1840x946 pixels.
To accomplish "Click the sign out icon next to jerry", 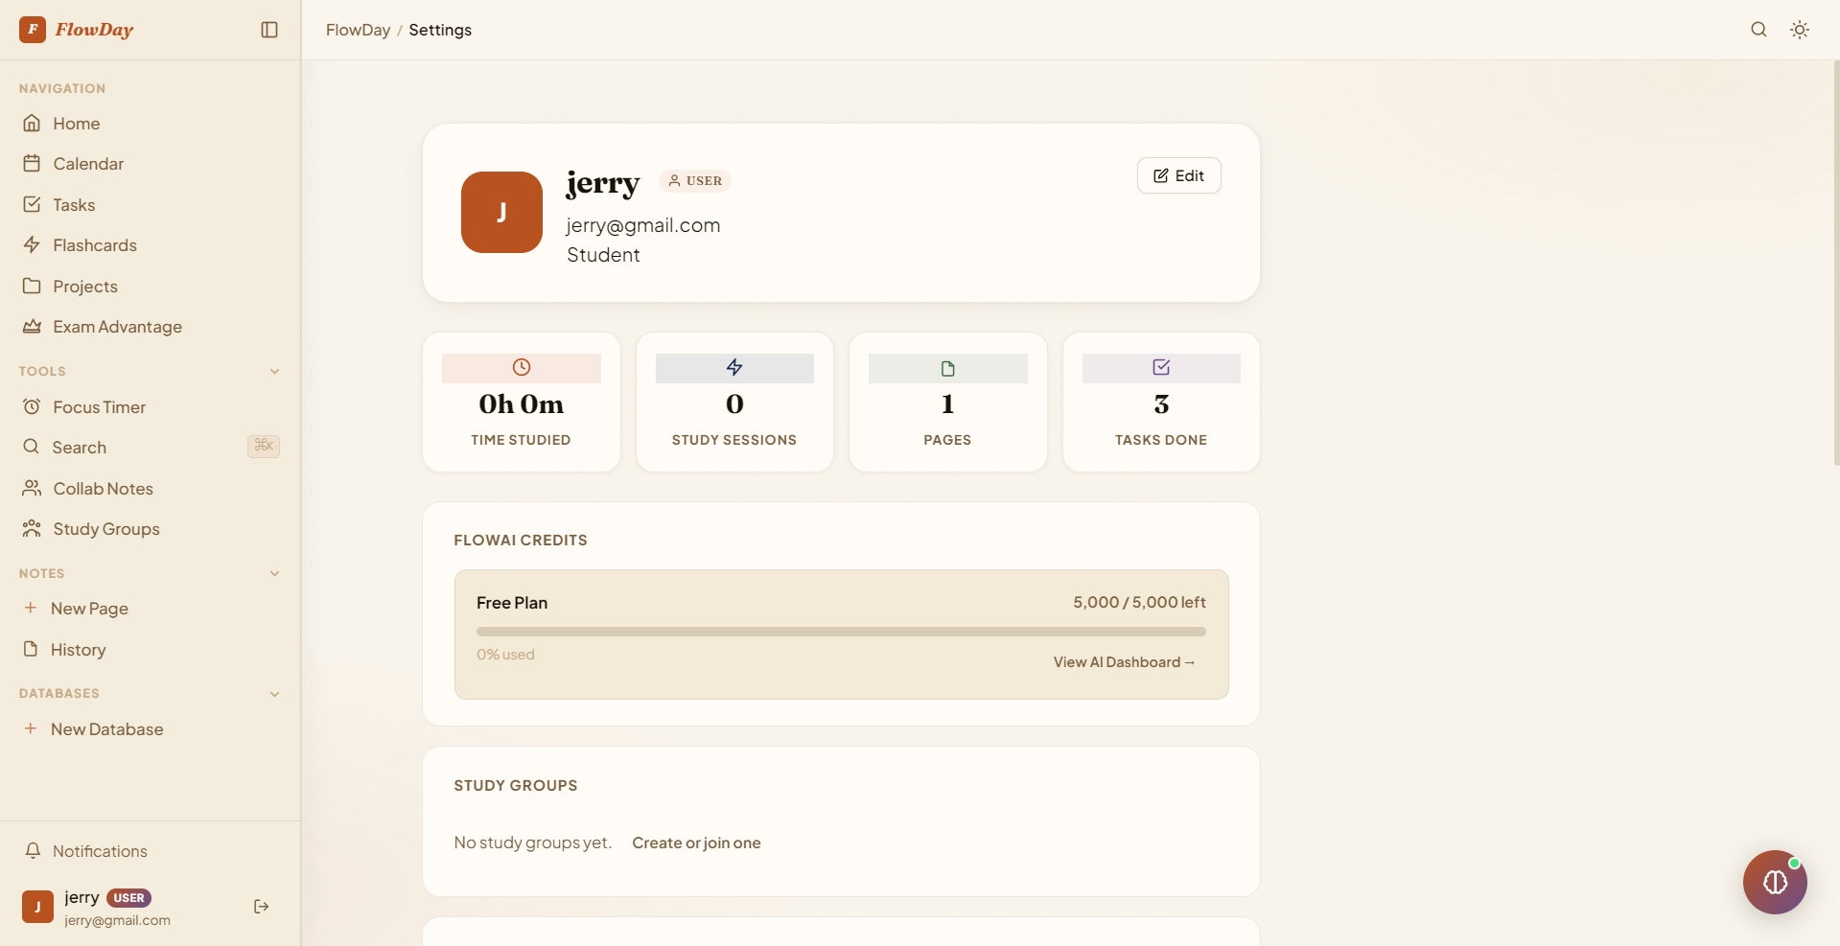I will 261,907.
